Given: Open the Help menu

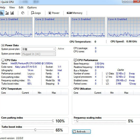Looking at the screenshot, I should point(3,7).
